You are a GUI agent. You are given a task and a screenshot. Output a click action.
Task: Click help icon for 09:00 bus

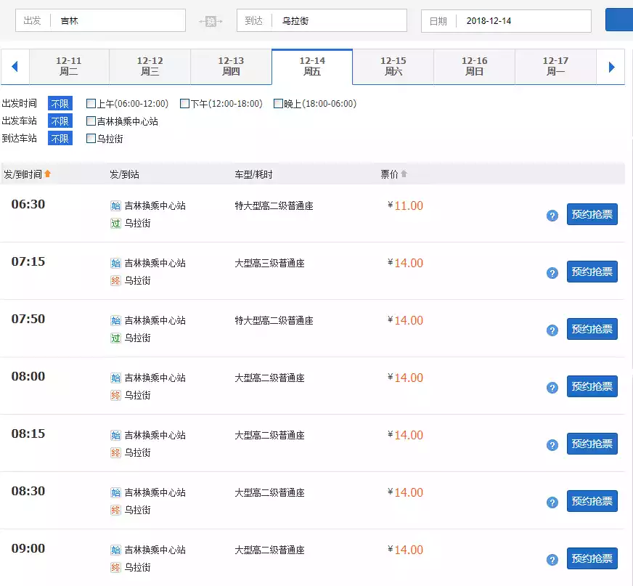pos(552,560)
